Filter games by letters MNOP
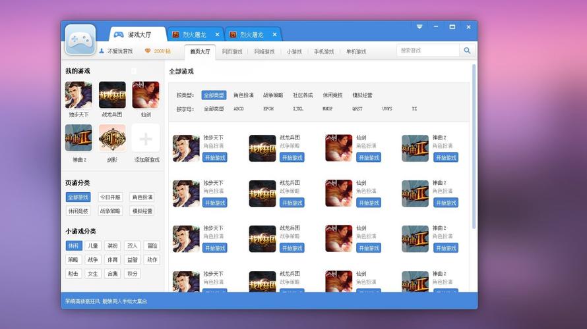The image size is (587, 329). 328,109
